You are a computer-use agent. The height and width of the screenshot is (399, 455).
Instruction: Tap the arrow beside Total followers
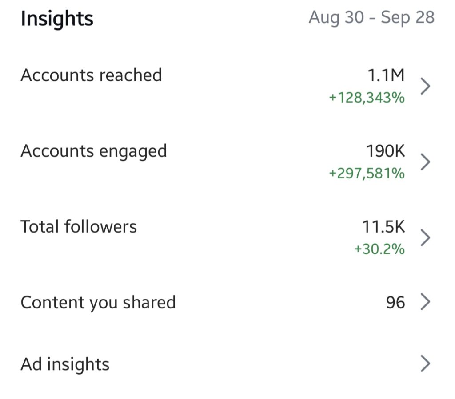425,237
